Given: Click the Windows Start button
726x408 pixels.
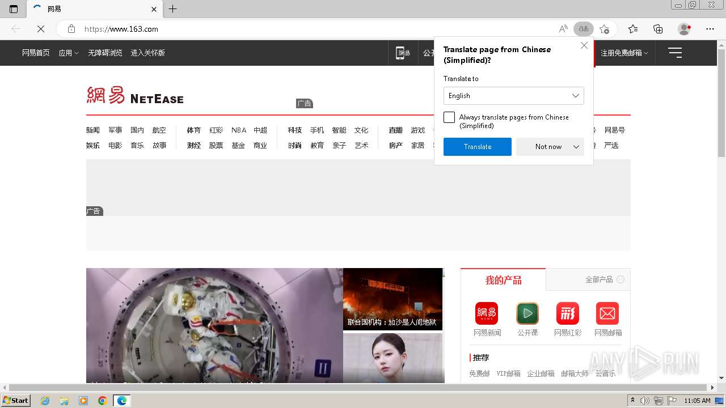Looking at the screenshot, I should pos(16,401).
